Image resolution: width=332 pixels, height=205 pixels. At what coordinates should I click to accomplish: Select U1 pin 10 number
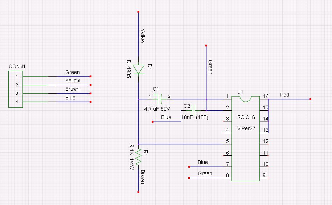pos(266,164)
